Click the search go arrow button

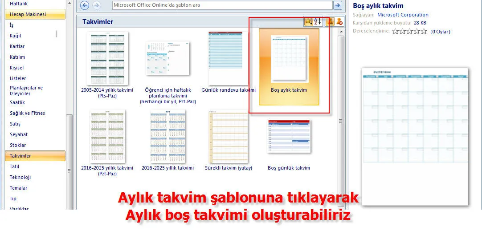(x=338, y=5)
